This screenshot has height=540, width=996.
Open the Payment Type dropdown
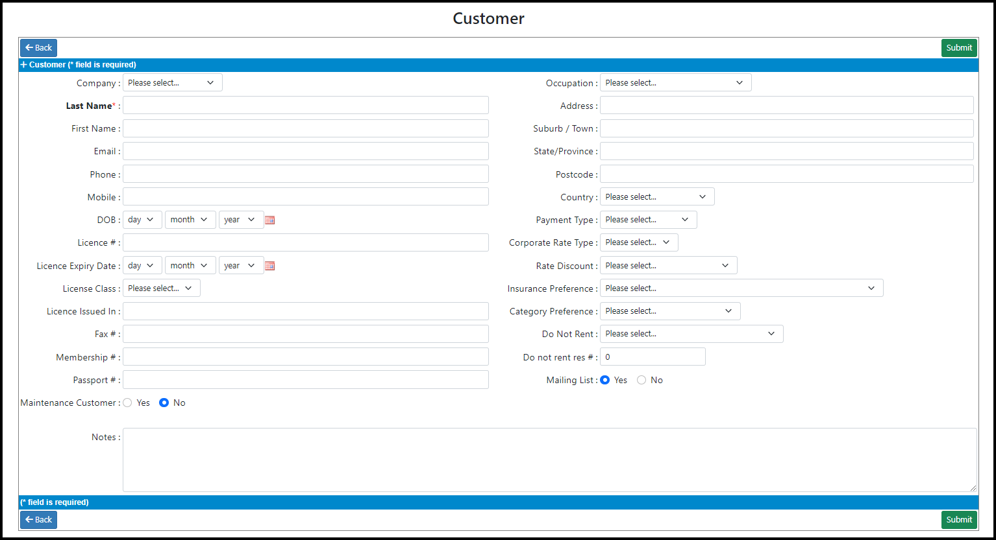pyautogui.click(x=649, y=219)
